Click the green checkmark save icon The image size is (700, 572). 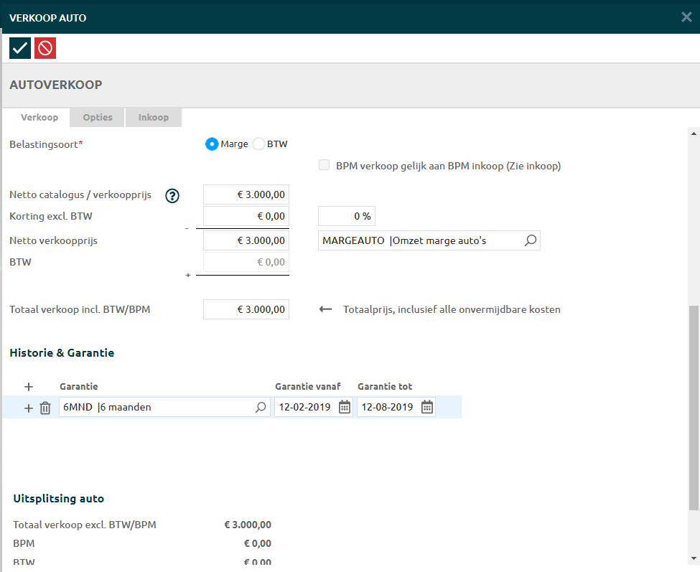point(20,48)
